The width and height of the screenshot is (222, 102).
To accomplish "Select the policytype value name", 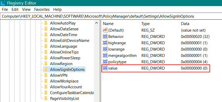I will pos(117,62).
